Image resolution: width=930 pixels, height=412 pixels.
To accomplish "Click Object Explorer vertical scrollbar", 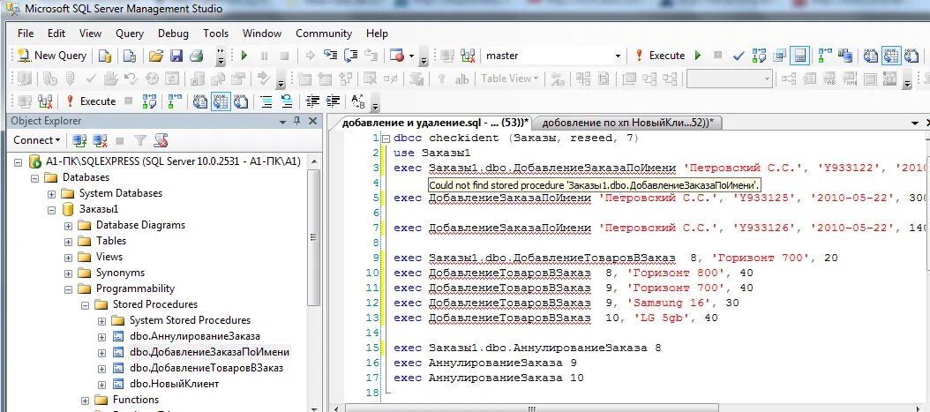I will coord(314,237).
